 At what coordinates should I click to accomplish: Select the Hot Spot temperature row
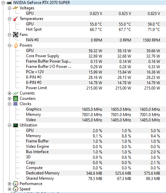(x=96, y=29)
